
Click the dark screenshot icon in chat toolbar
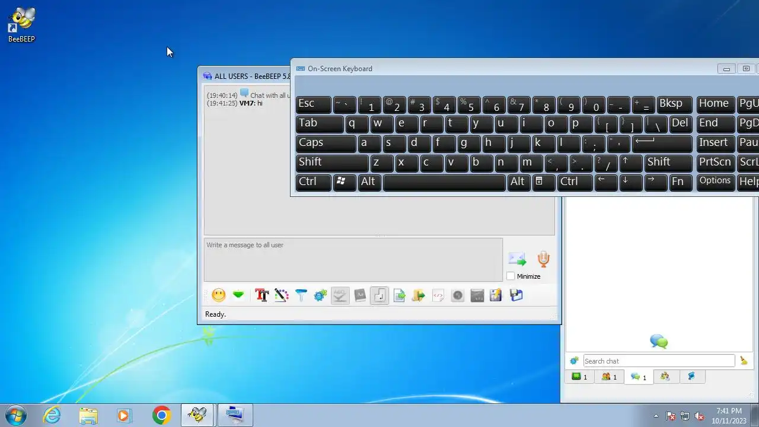pyautogui.click(x=477, y=295)
